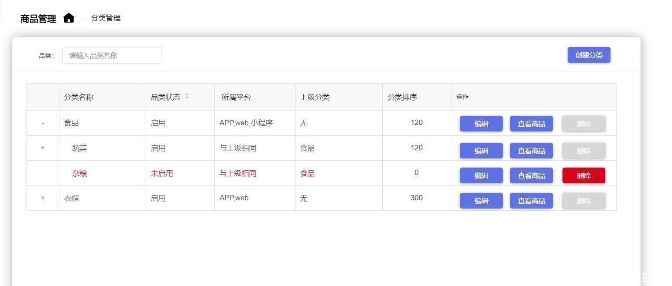The height and width of the screenshot is (286, 672).
Task: Open 查看商品 for the 蔬菜 category
Action: pos(531,150)
